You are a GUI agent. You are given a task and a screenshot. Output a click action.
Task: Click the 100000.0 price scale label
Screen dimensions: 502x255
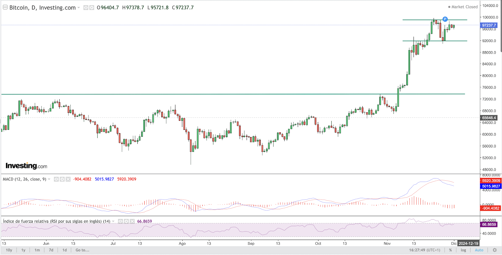point(490,17)
